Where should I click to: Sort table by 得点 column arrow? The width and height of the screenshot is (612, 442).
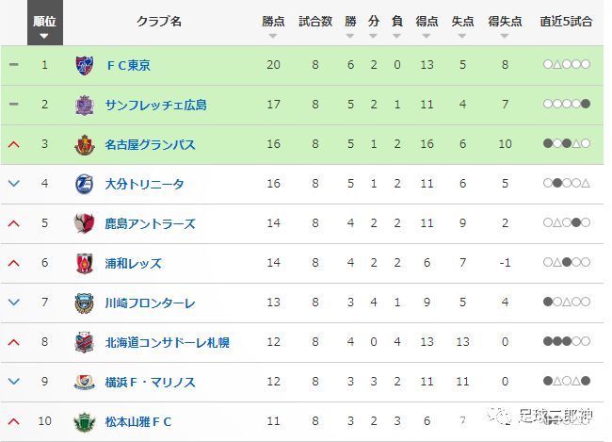pos(427,36)
